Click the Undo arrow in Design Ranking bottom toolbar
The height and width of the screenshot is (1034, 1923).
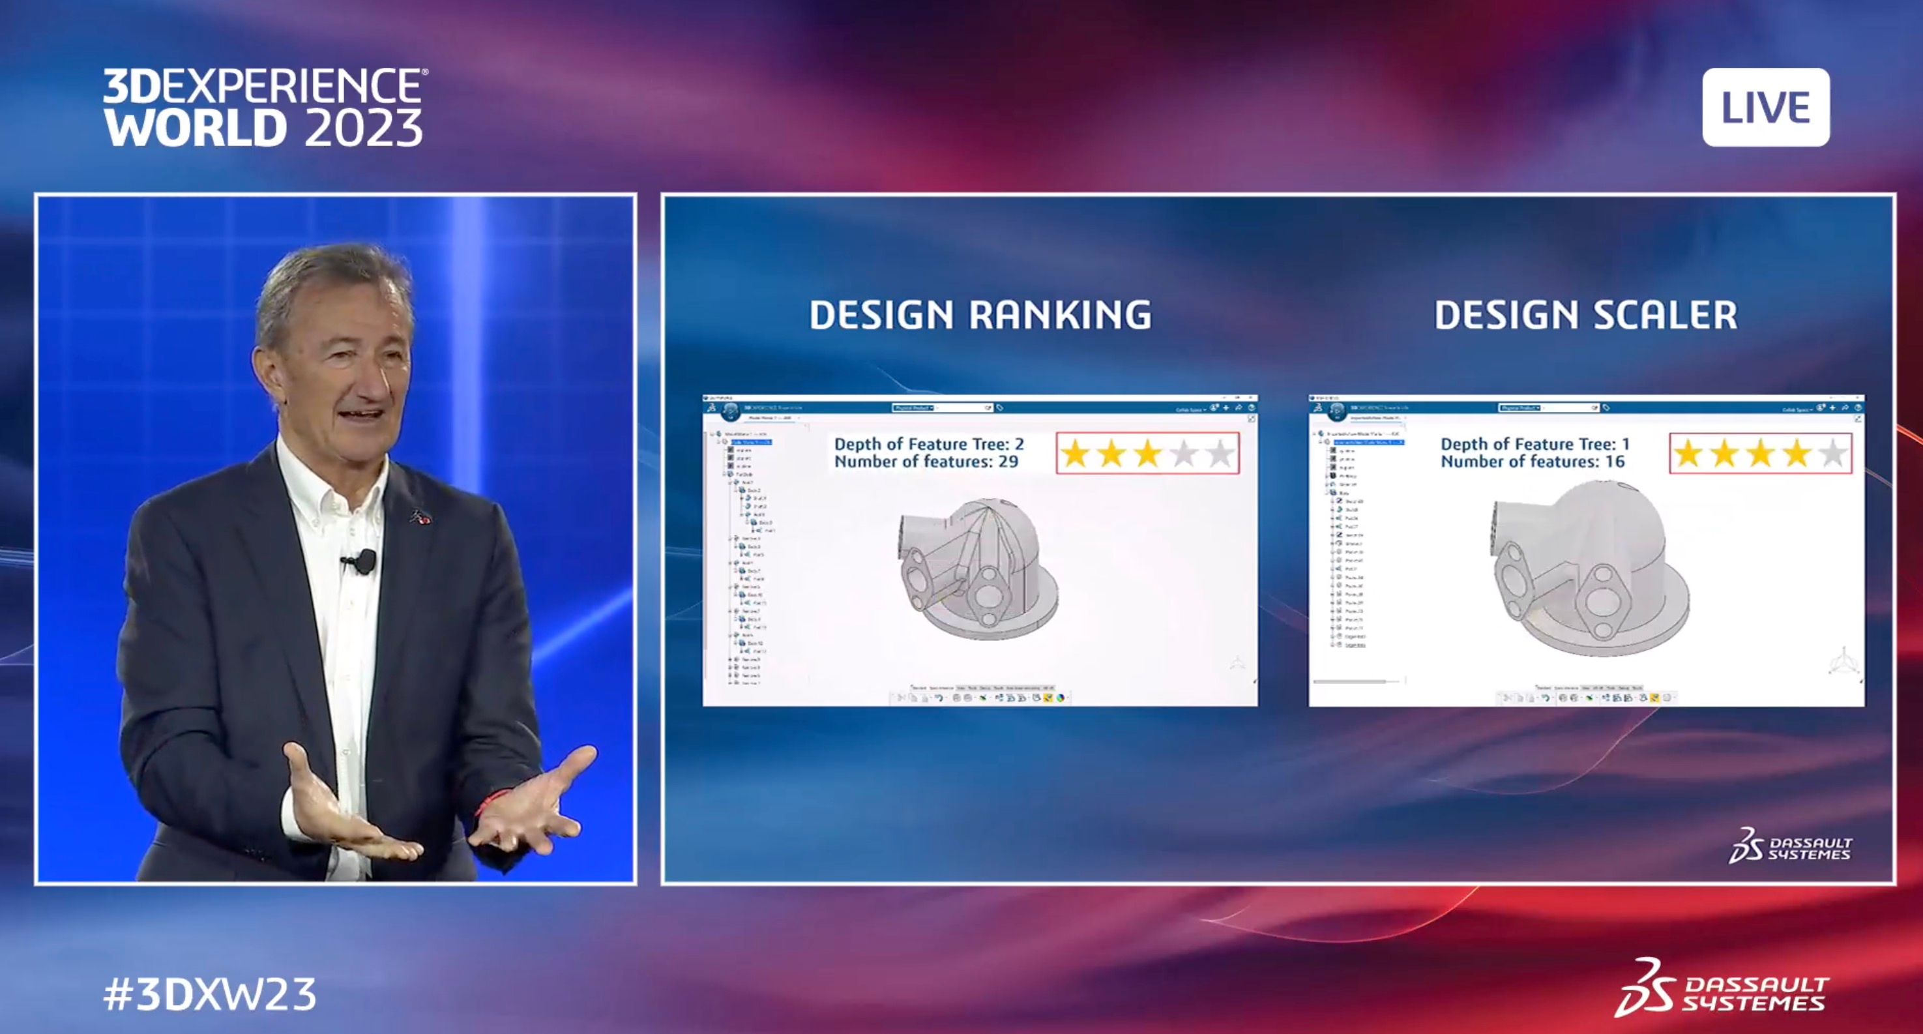[x=939, y=698]
